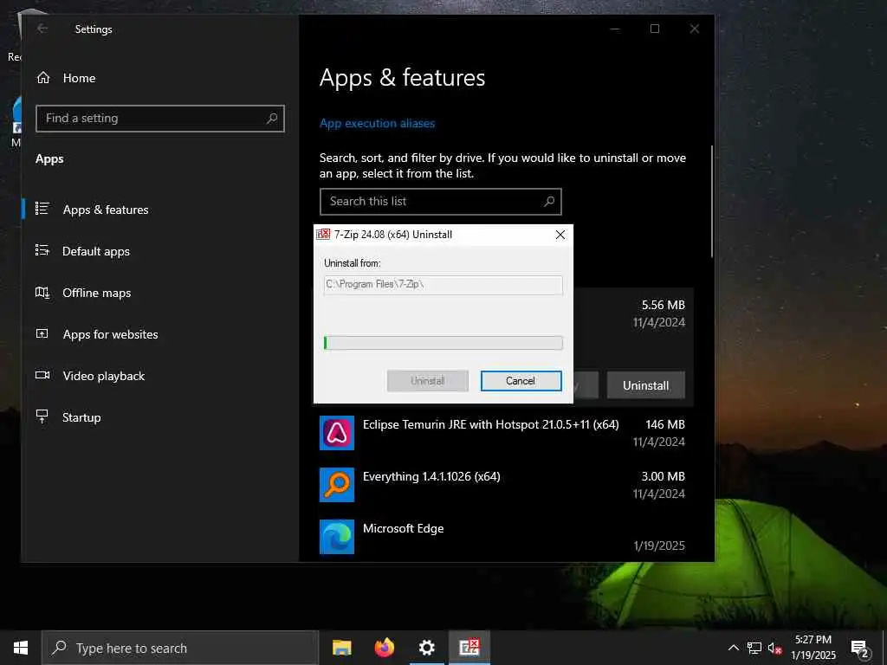Click the 5.56 MB size text
This screenshot has height=665, width=887.
click(663, 306)
